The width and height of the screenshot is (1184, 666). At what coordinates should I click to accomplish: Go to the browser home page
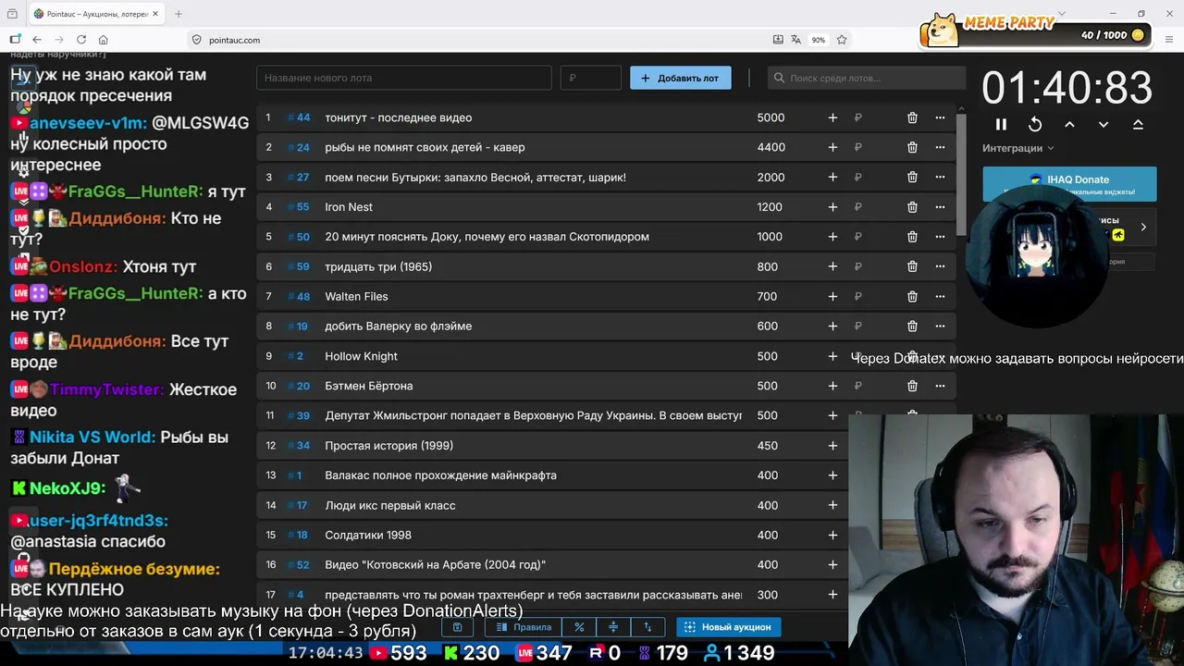click(104, 40)
